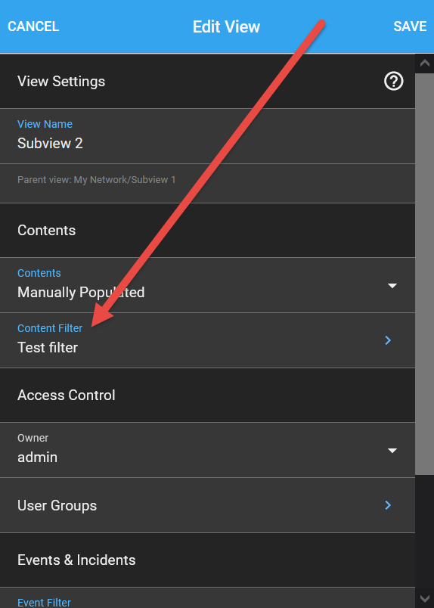Open the Event Filter row

point(207,598)
